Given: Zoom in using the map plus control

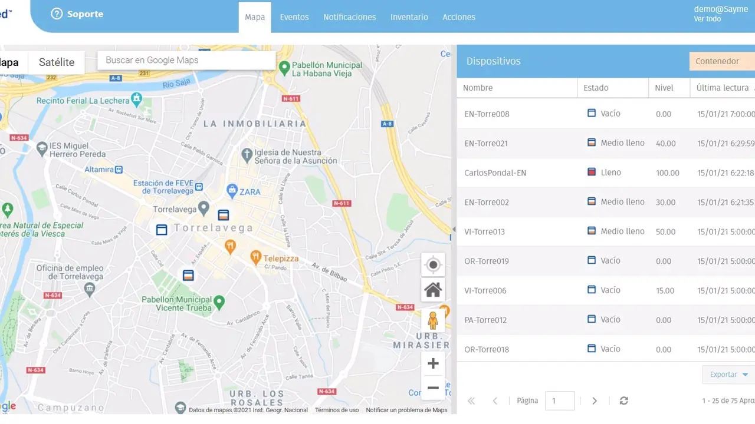Looking at the screenshot, I should (x=433, y=363).
